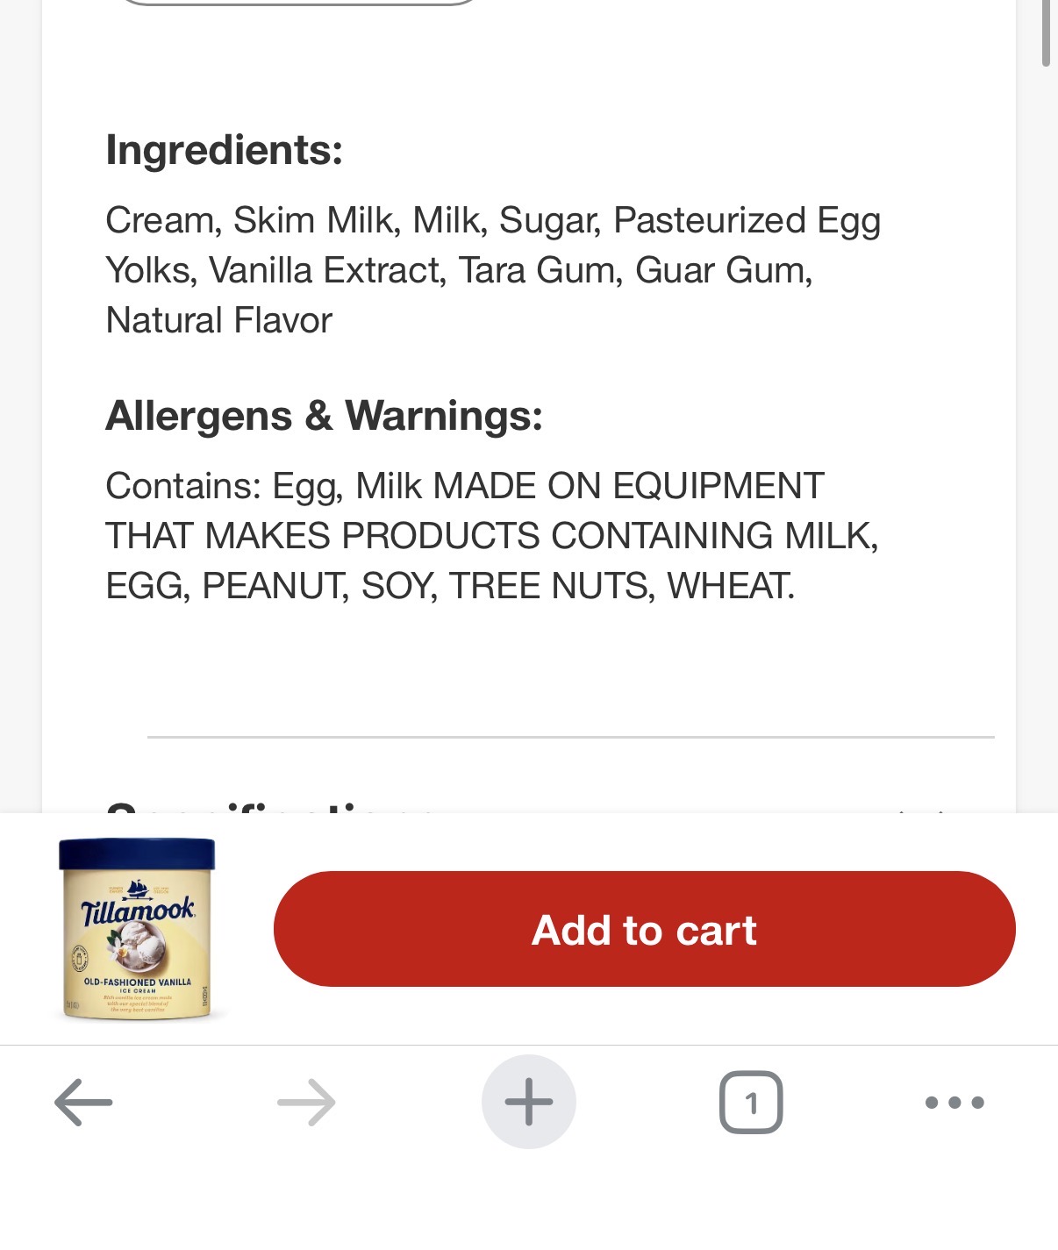The height and width of the screenshot is (1250, 1058).
Task: Click the page scrollbar handle
Action: pyautogui.click(x=1045, y=33)
